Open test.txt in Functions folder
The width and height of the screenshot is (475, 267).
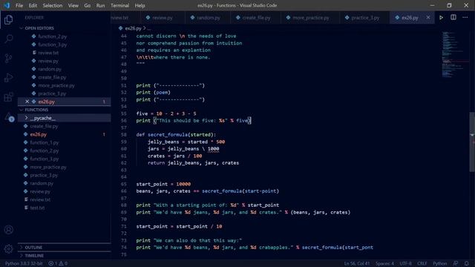37,208
